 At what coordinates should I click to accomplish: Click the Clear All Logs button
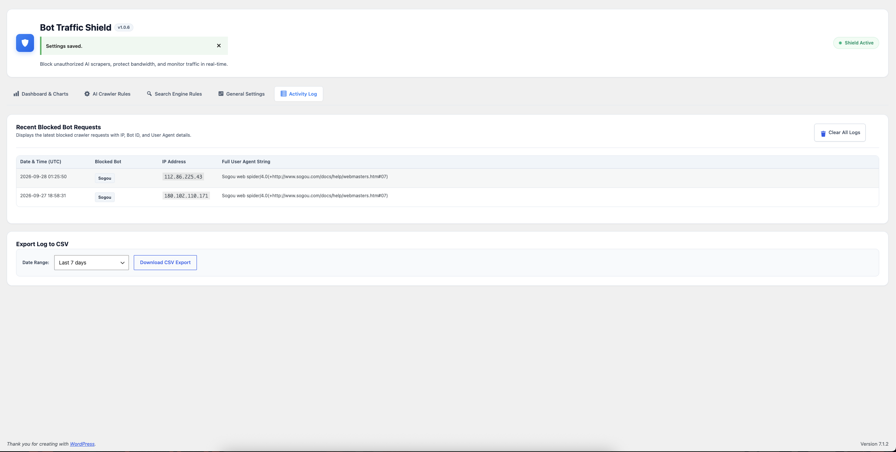840,133
